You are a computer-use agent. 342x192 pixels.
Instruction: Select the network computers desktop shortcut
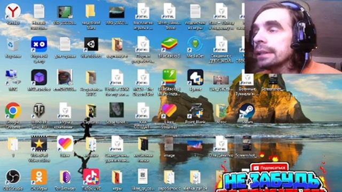click(x=13, y=78)
